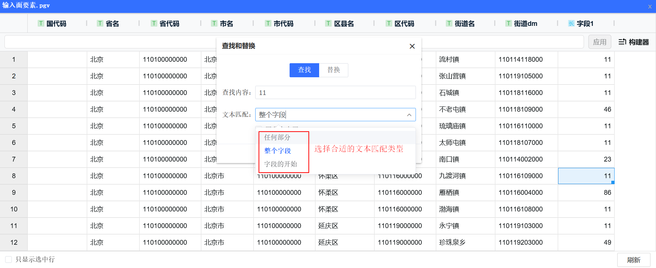Click the 街道dm column header
Screen dimensions: 656x268
(x=526, y=24)
